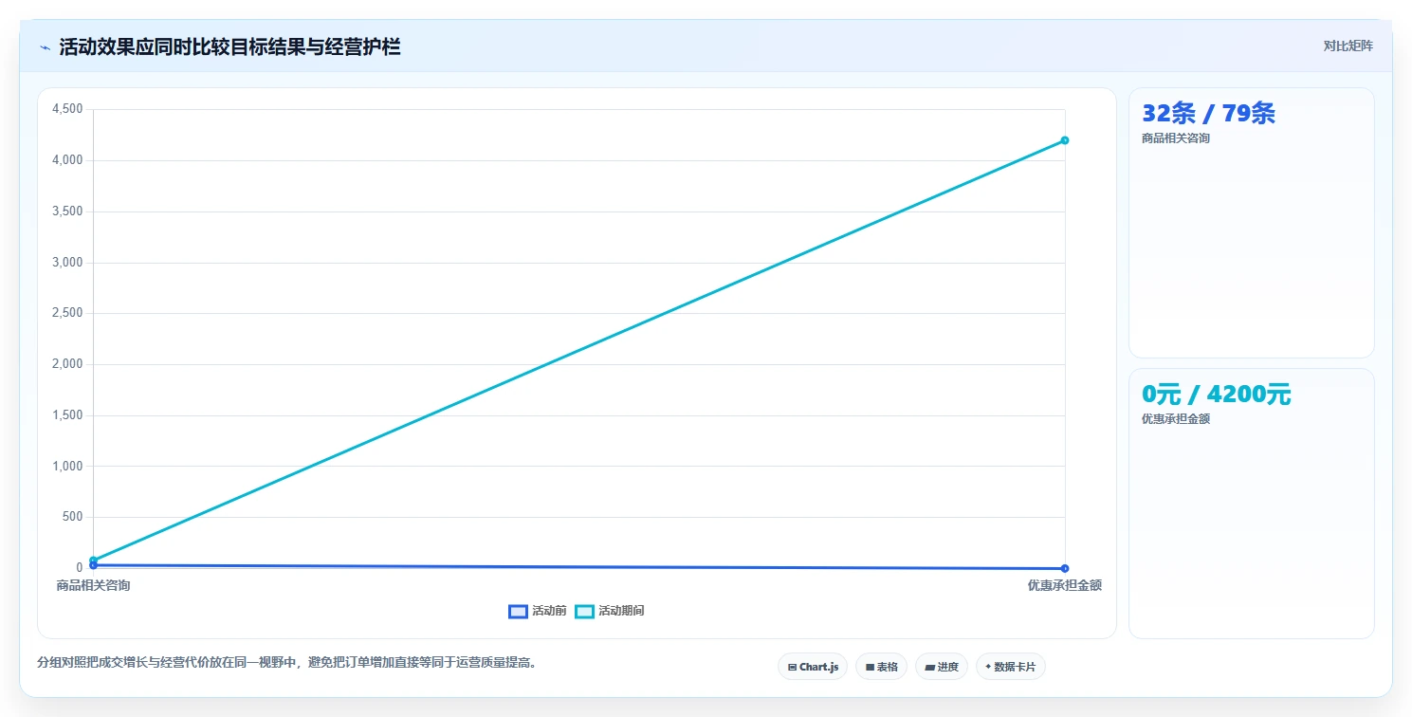The width and height of the screenshot is (1412, 717).
Task: Click the blue 活动前 legend swatch
Action: pyautogui.click(x=518, y=612)
